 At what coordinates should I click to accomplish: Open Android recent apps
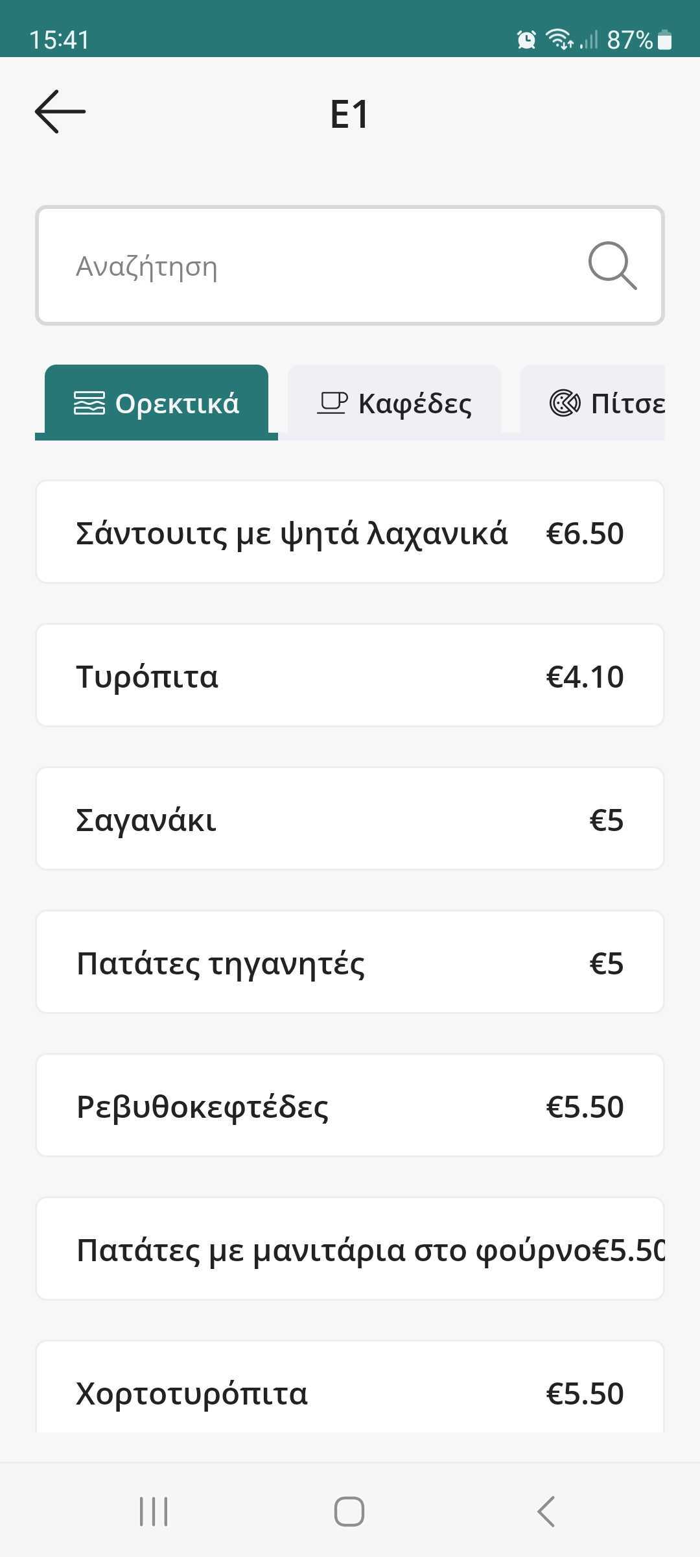coord(154,1511)
